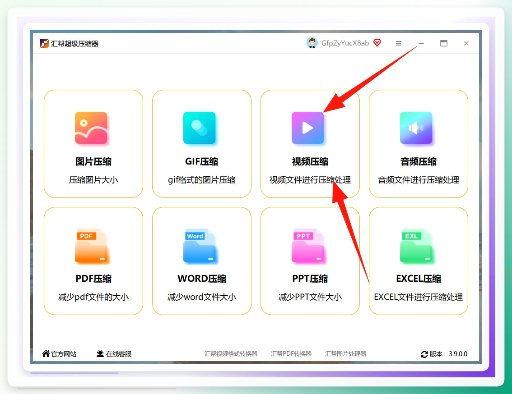Open the 在线客服 link
The width and height of the screenshot is (512, 394).
(119, 354)
